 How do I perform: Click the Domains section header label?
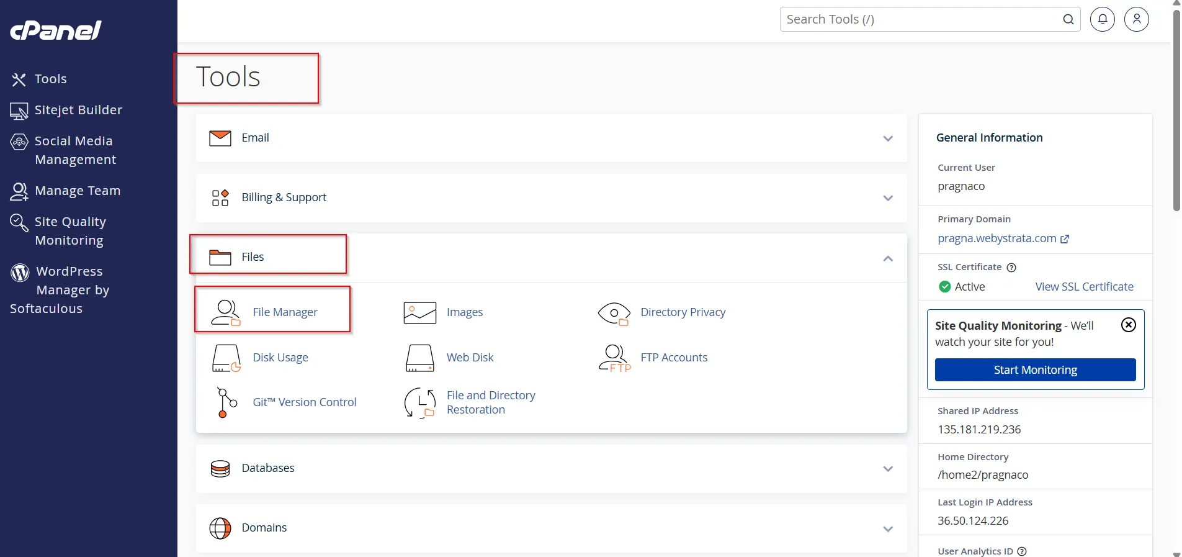[264, 528]
